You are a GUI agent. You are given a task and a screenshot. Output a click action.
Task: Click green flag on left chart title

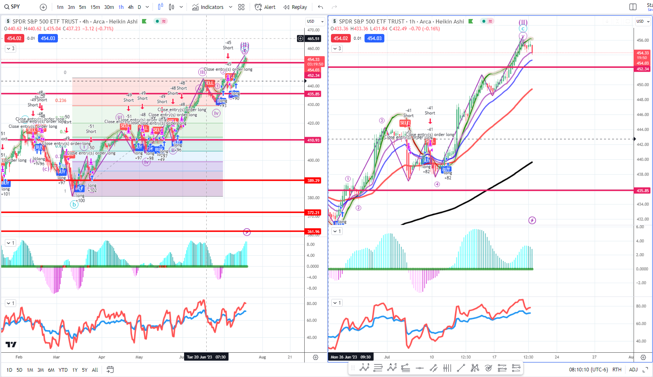tap(144, 21)
